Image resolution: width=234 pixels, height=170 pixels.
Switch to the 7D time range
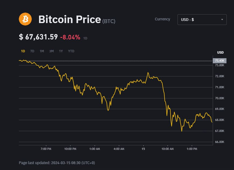32,51
